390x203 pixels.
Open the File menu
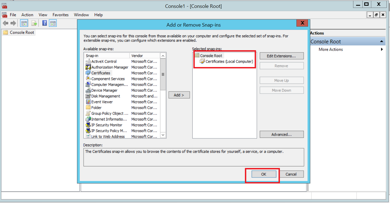point(13,15)
